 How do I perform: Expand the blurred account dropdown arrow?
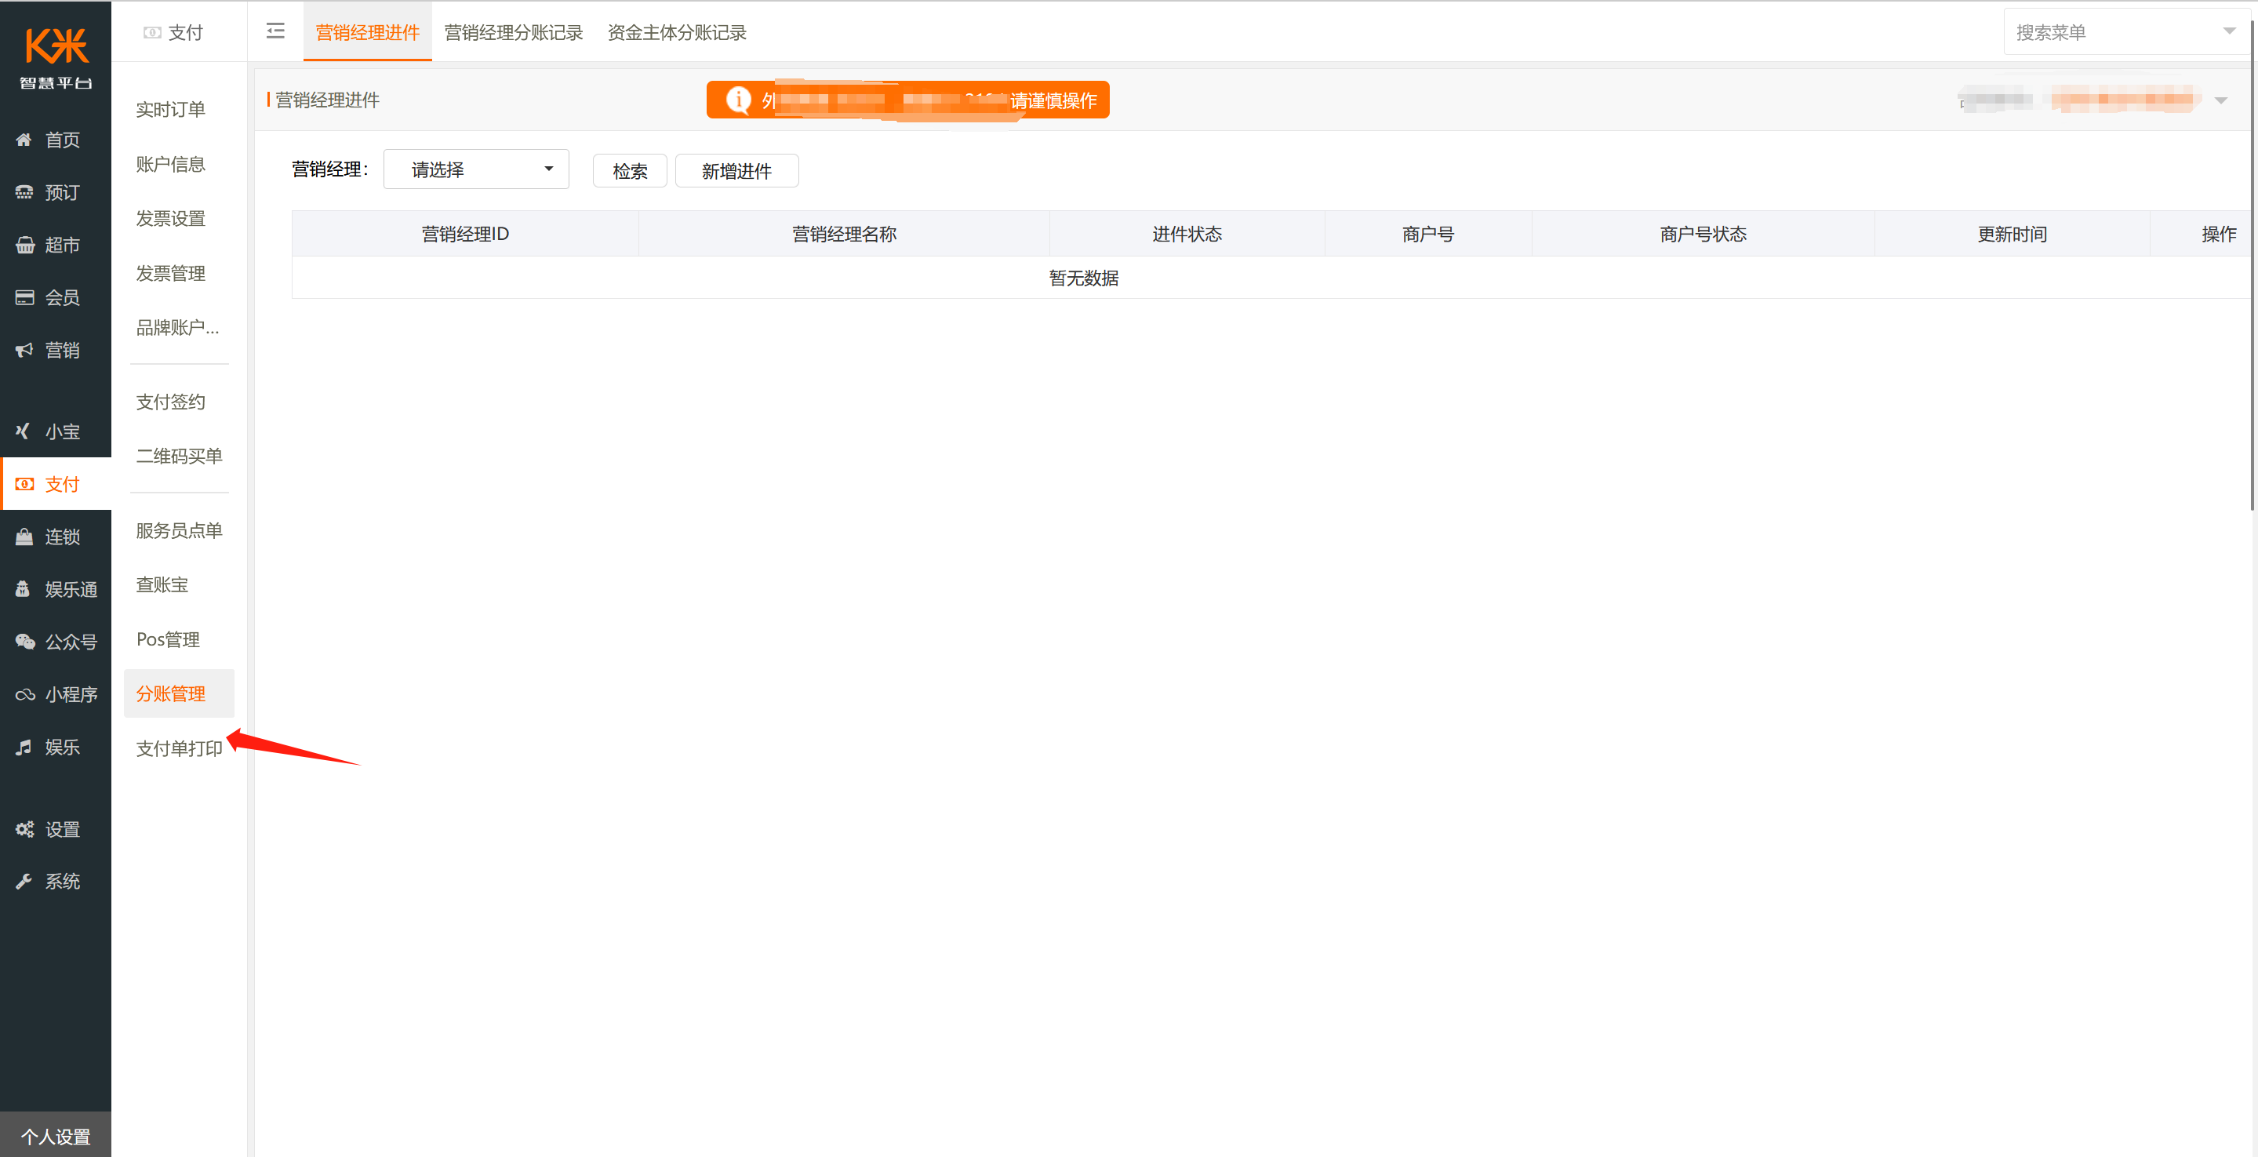point(2220,101)
